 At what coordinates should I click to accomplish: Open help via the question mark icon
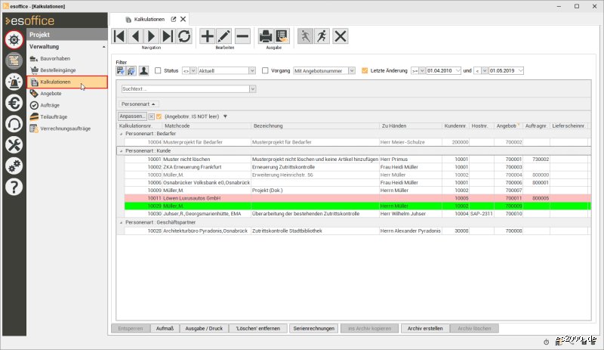coord(14,187)
